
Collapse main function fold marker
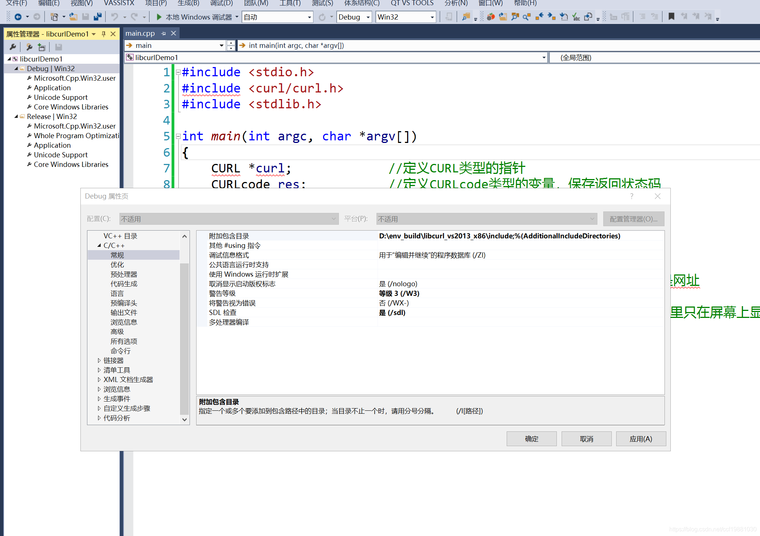point(178,136)
